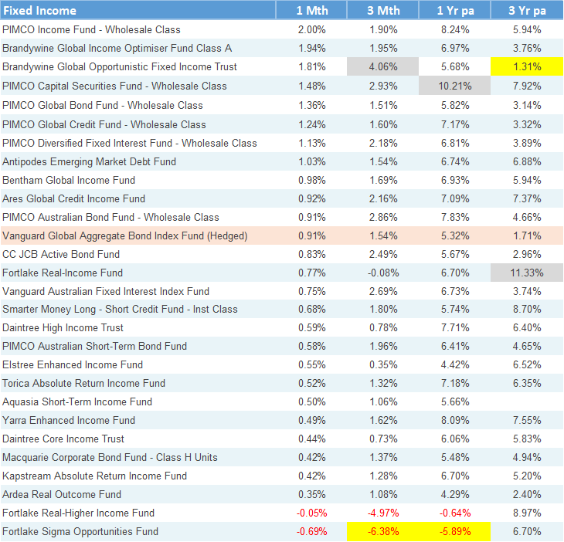Click the 8.09% Yarra one-year value
Screen dimensions: 564x542
(x=455, y=420)
